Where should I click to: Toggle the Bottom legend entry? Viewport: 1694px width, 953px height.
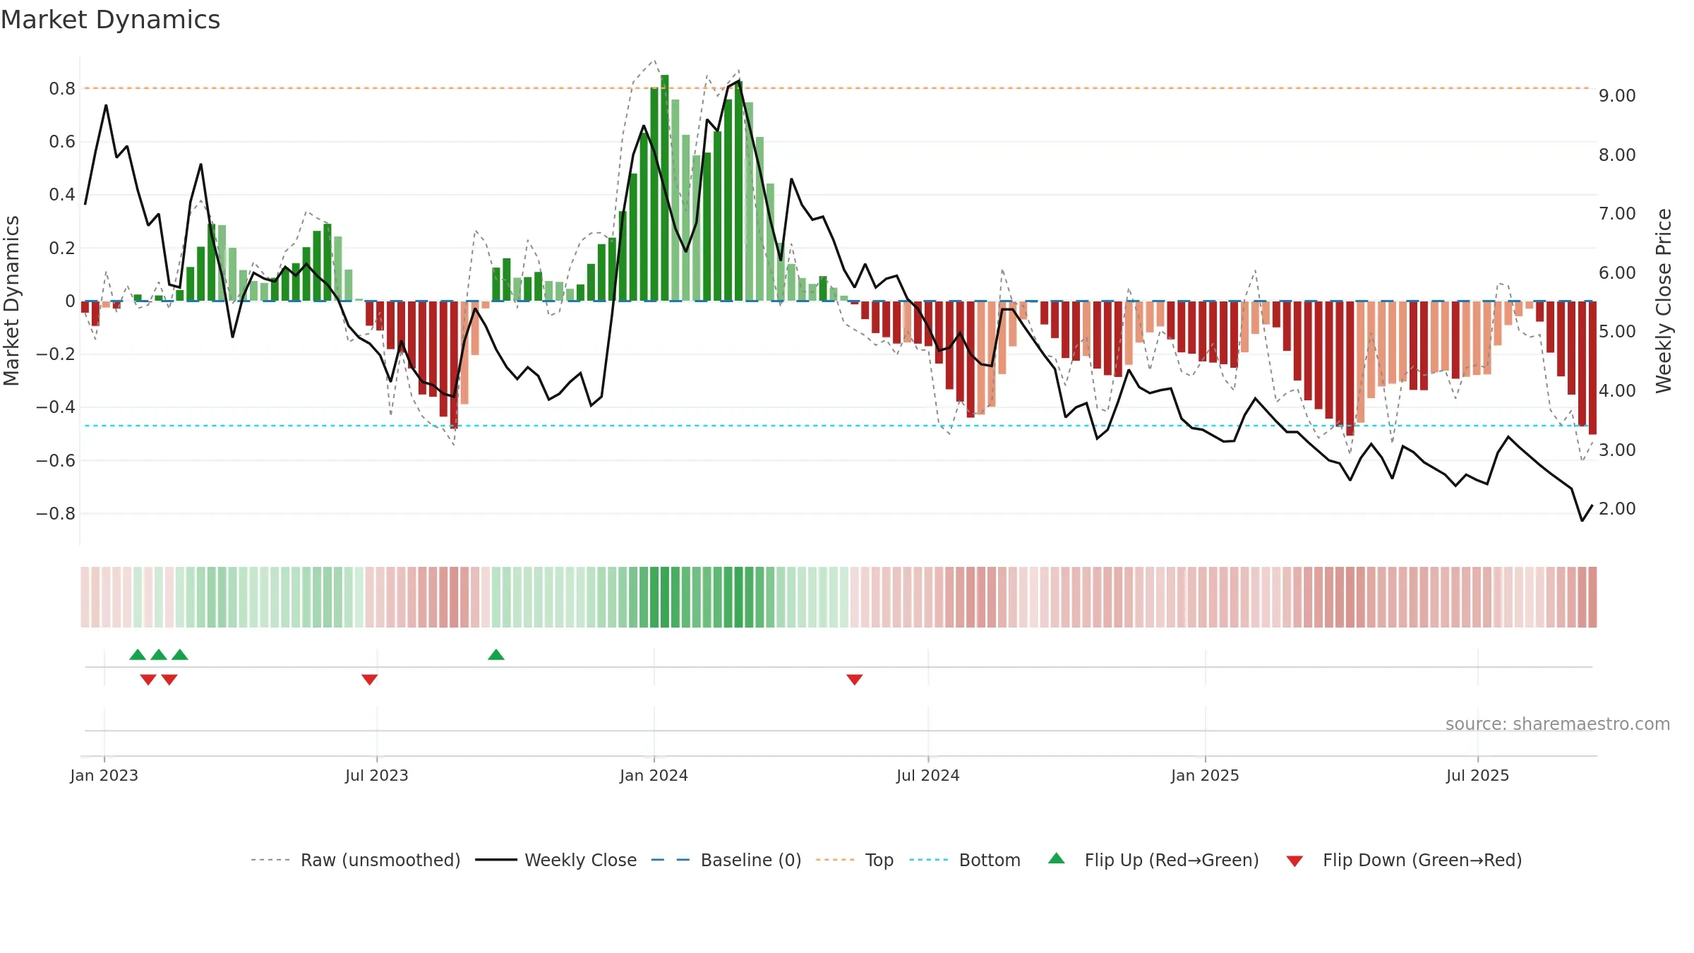pyautogui.click(x=965, y=860)
